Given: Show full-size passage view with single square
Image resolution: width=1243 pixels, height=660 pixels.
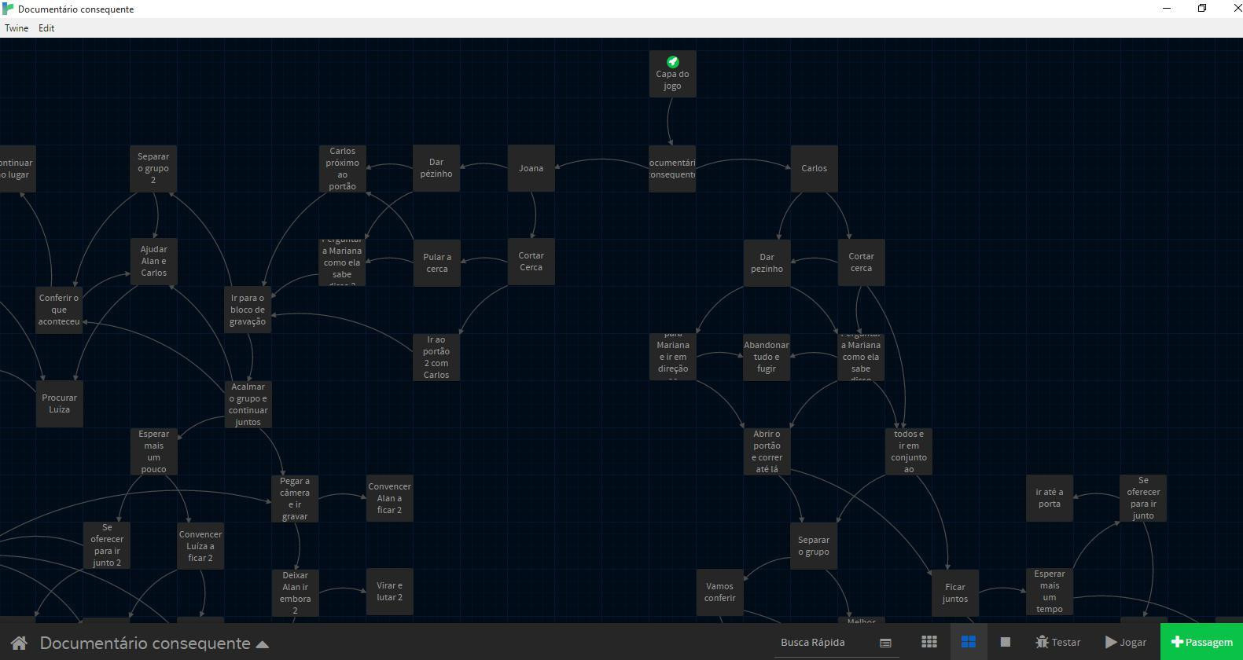Looking at the screenshot, I should tap(1005, 642).
